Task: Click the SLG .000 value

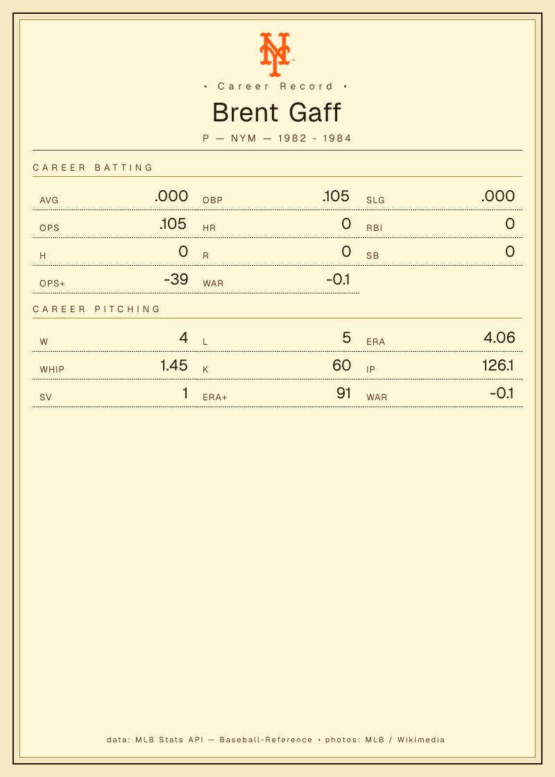Action: tap(498, 196)
